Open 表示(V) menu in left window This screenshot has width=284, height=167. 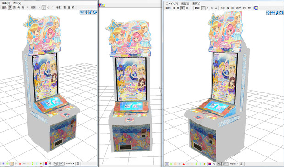pyautogui.click(x=17, y=3)
